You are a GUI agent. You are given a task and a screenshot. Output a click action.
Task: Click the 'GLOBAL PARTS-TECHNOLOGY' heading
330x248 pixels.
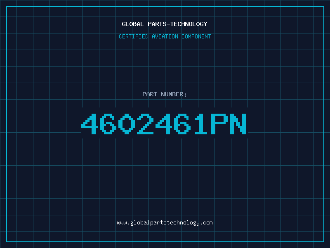[x=165, y=24]
